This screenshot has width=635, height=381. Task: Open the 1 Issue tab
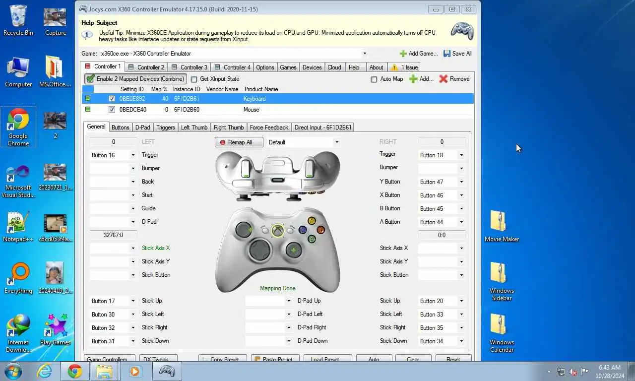[x=404, y=67]
